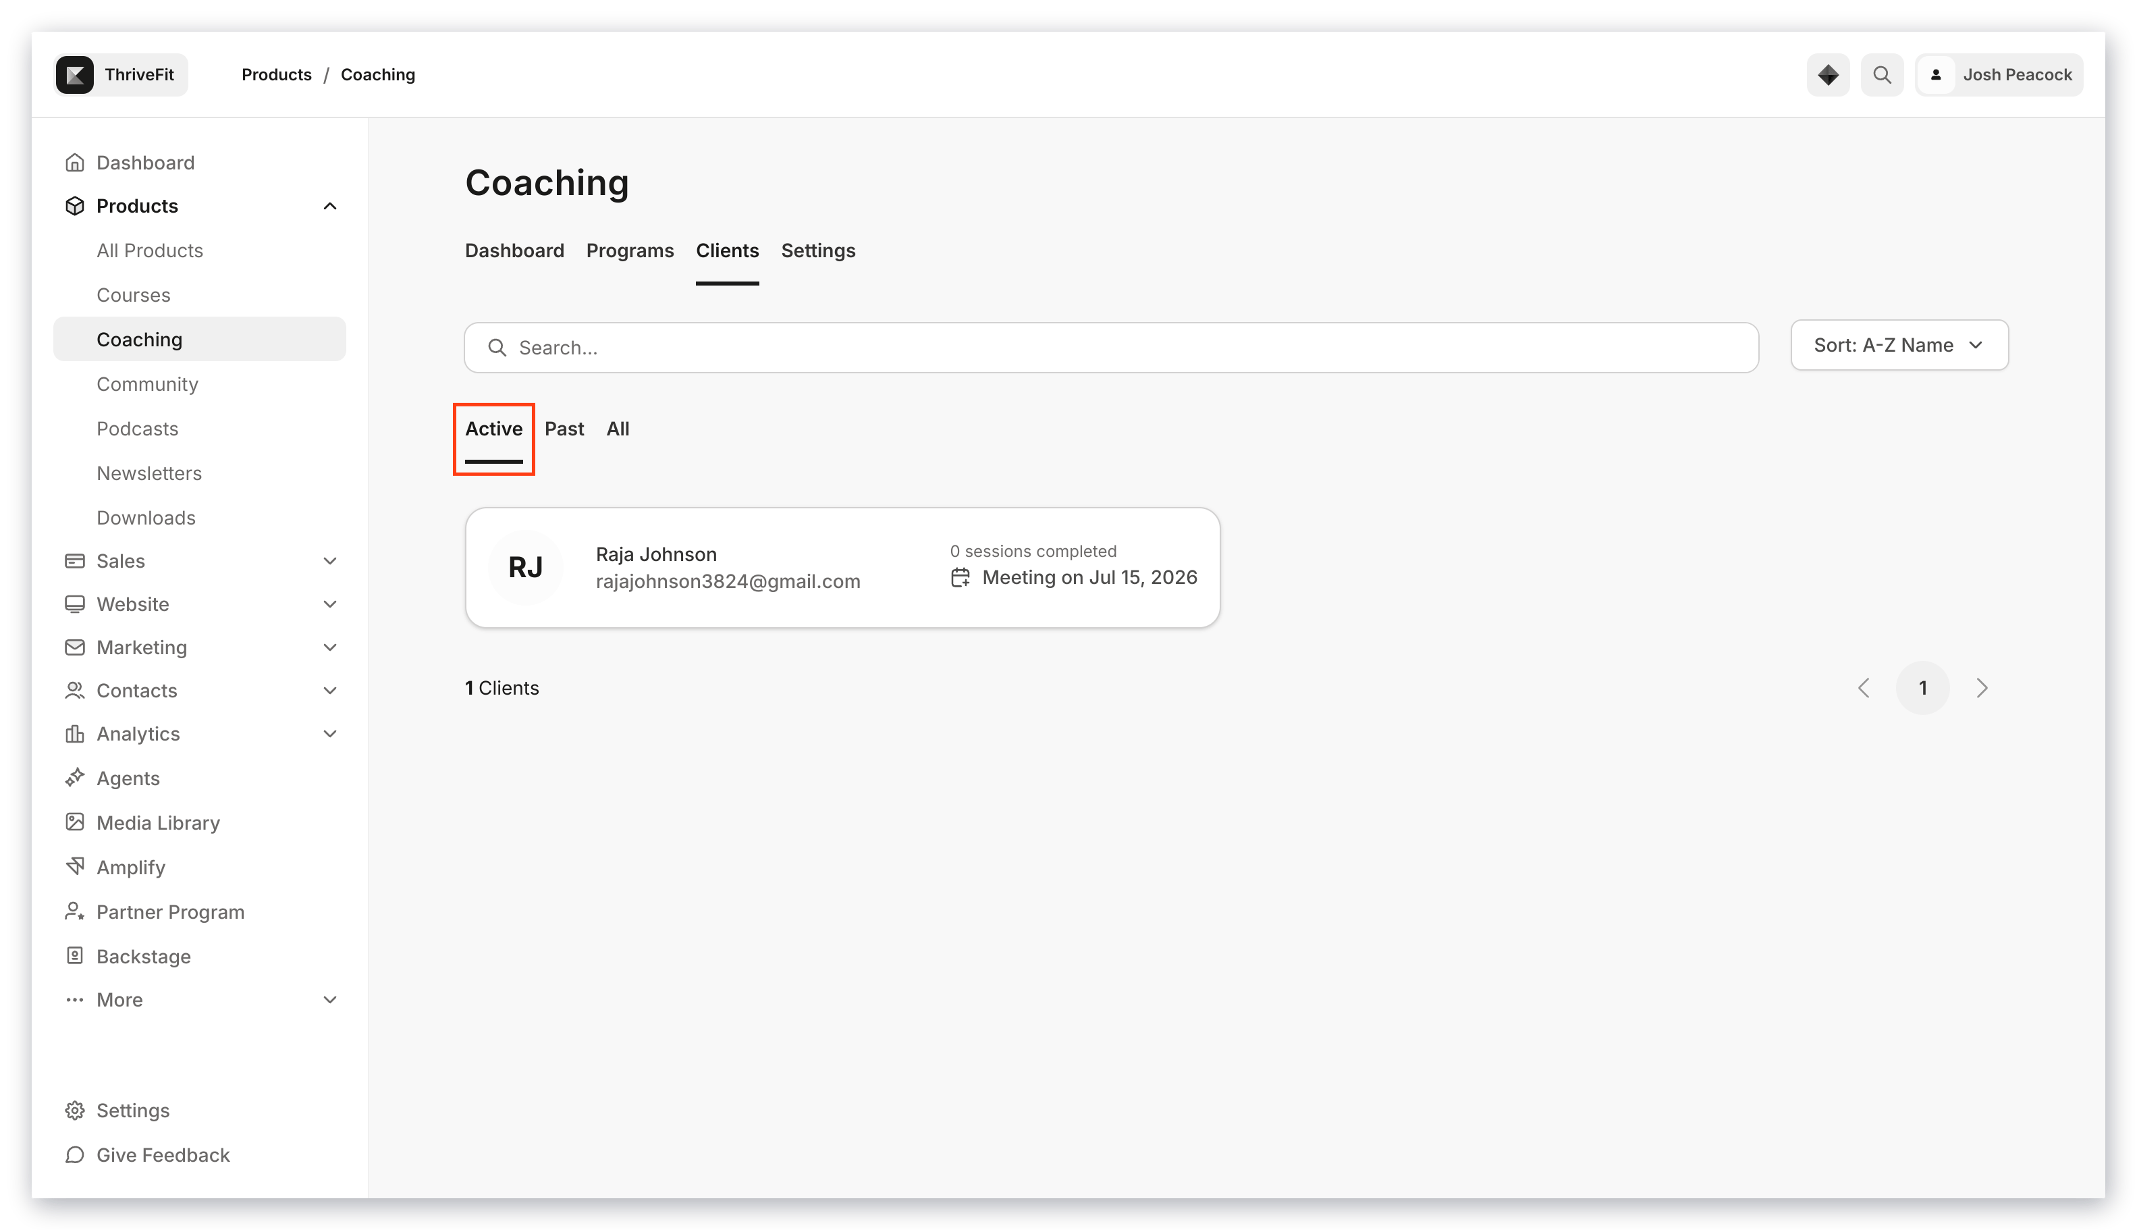Click the Media Library image icon
The height and width of the screenshot is (1230, 2137).
click(74, 822)
